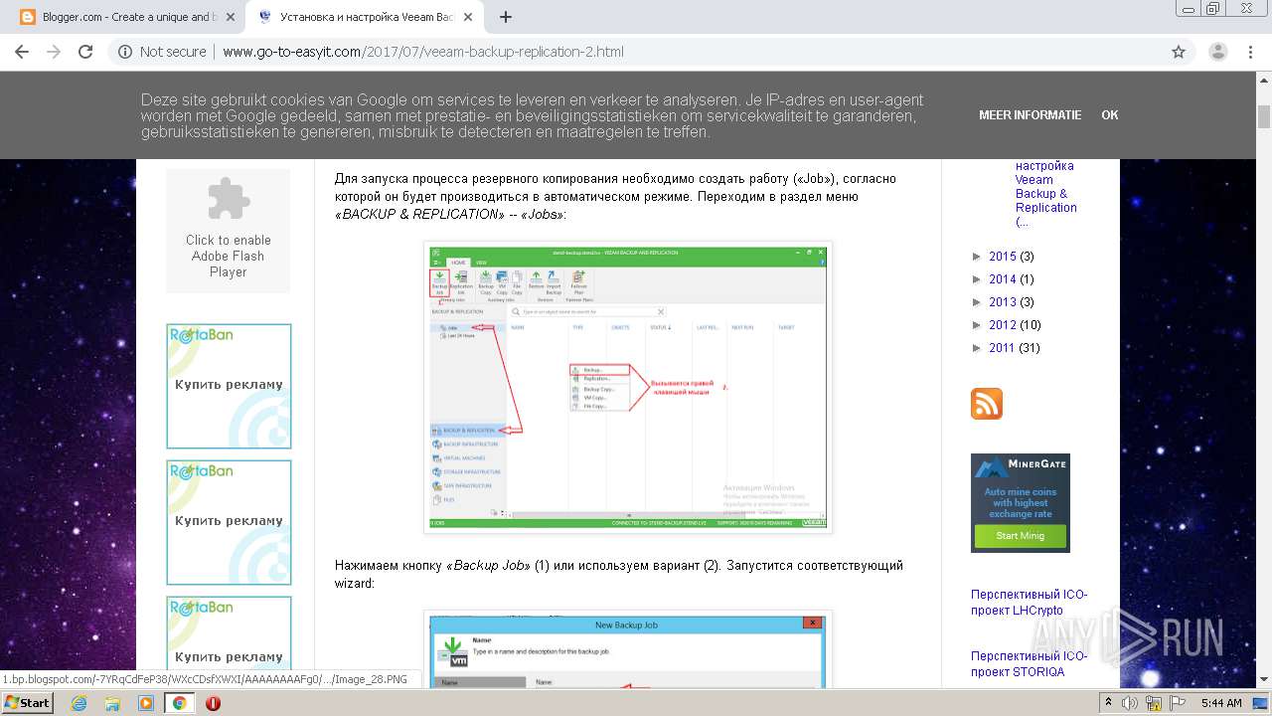The height and width of the screenshot is (716, 1272).
Task: Show hidden tray icons arrow
Action: click(1109, 703)
